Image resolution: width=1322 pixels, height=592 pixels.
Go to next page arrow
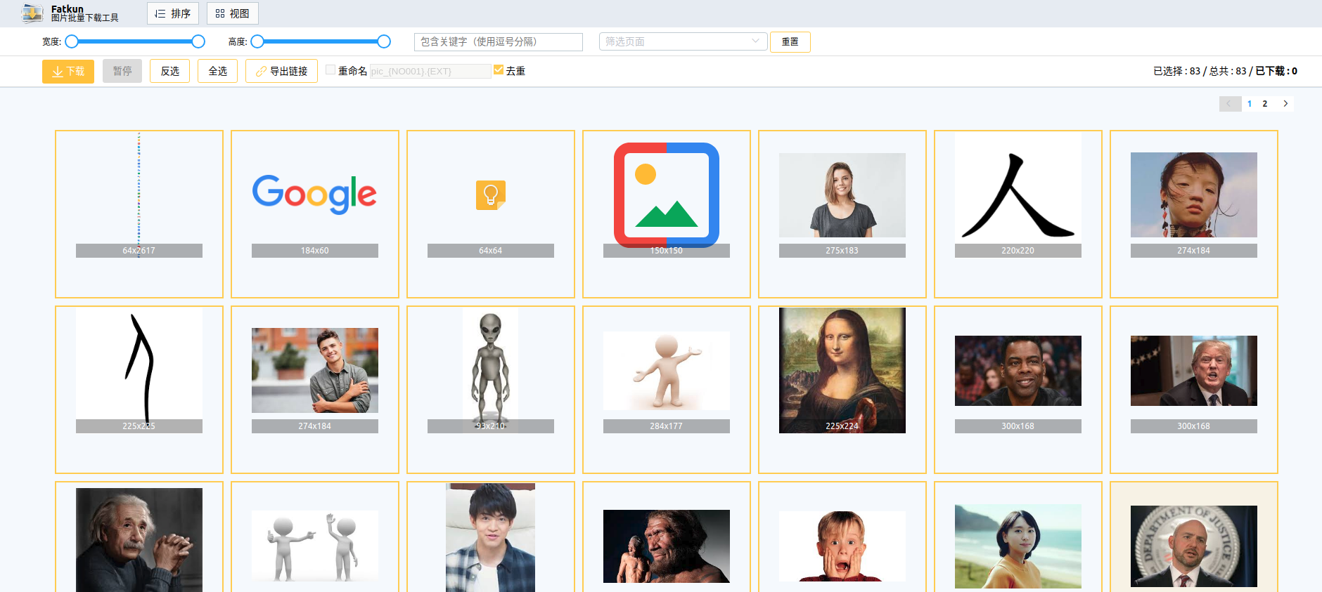1285,104
